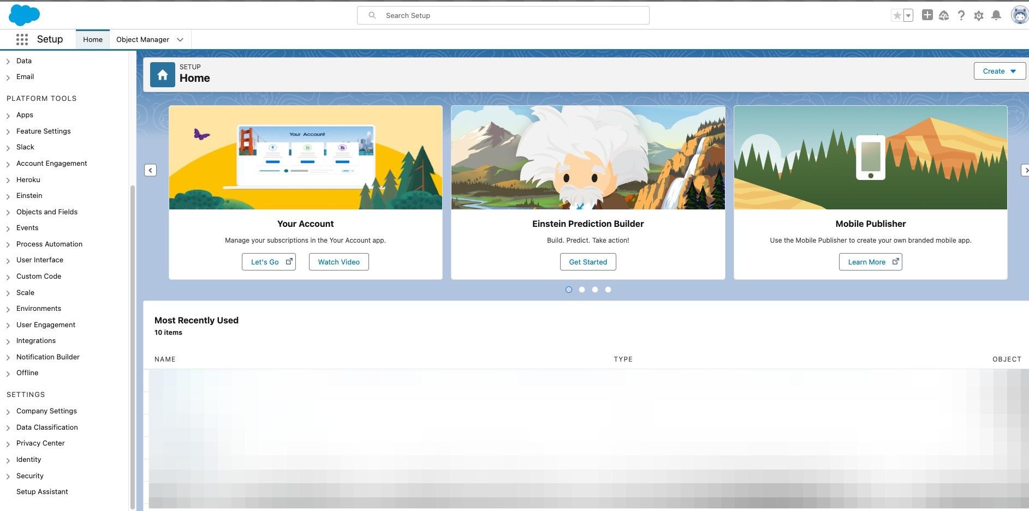1029x511 pixels.
Task: Select the first carousel page dot
Action: pyautogui.click(x=569, y=290)
